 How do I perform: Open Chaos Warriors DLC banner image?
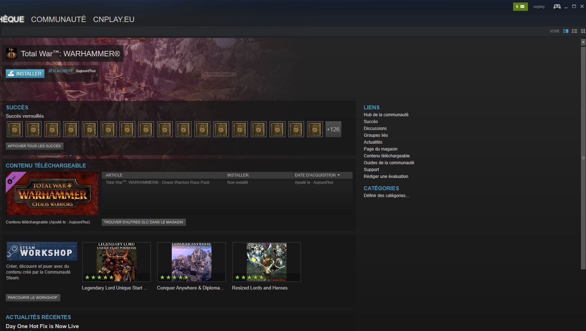[52, 193]
